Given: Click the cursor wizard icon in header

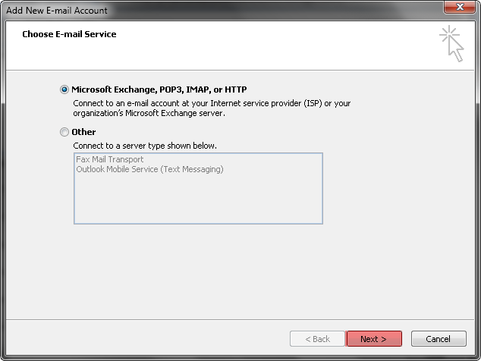Looking at the screenshot, I should 451,44.
